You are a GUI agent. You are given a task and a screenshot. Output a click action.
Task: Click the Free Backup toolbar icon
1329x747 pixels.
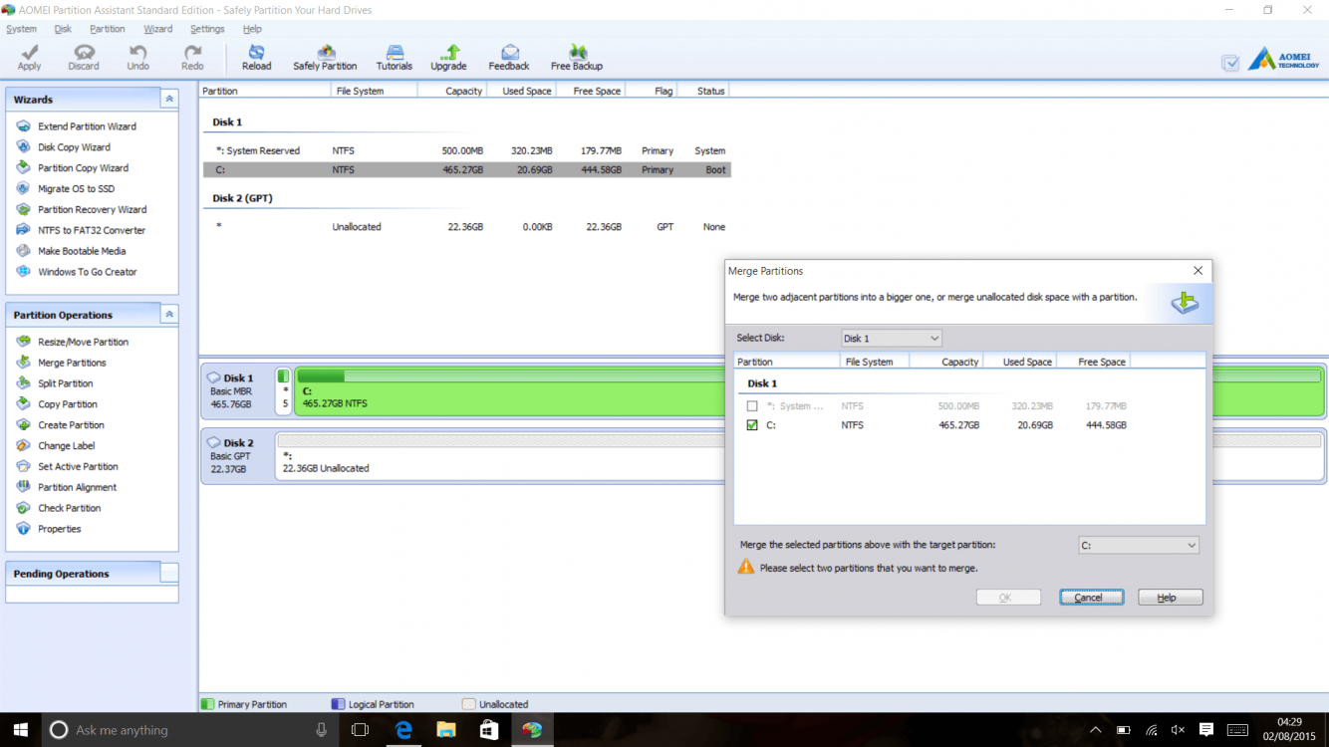pos(577,57)
